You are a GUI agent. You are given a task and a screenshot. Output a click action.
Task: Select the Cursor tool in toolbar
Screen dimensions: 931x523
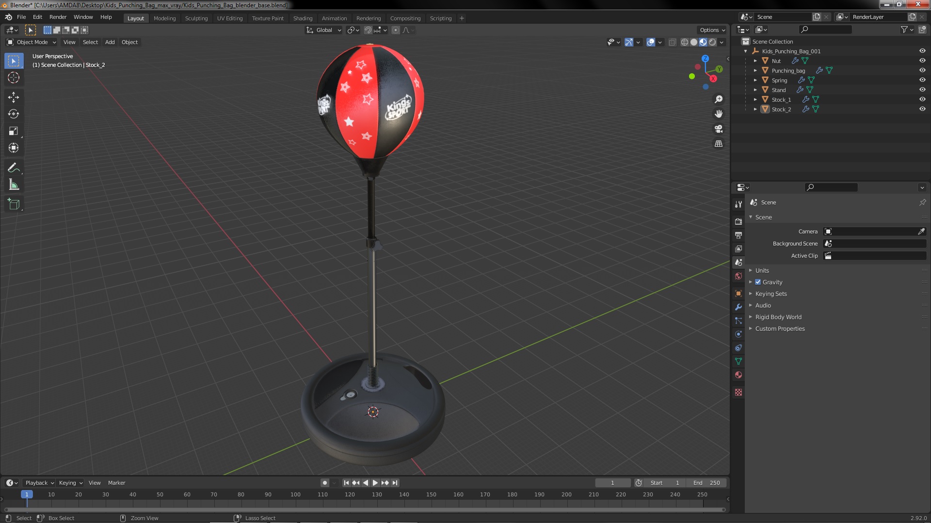(x=14, y=77)
